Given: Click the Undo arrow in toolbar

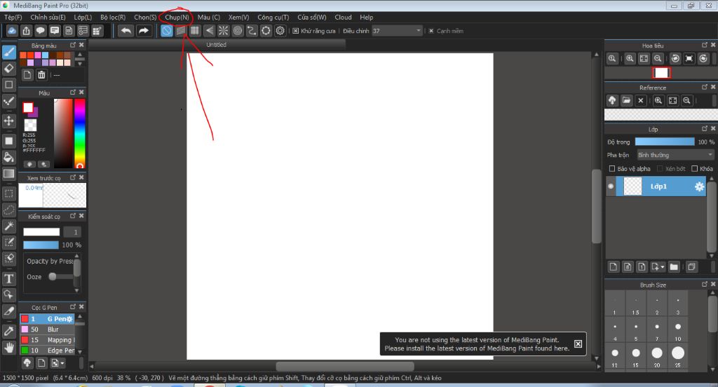Looking at the screenshot, I should (126, 31).
